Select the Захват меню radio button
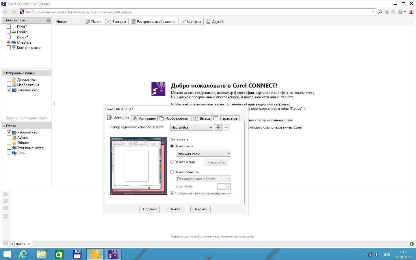 (x=172, y=162)
